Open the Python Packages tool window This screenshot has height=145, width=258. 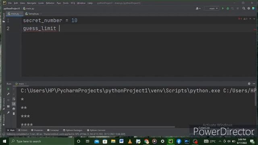click(x=73, y=130)
